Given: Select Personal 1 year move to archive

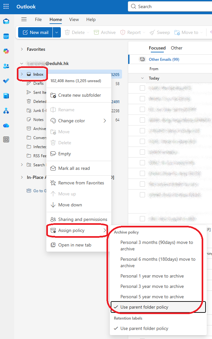Looking at the screenshot, I should [x=158, y=276].
